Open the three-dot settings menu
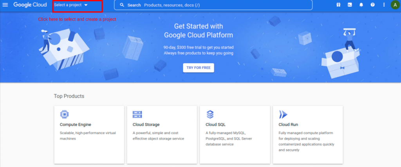 [384, 5]
